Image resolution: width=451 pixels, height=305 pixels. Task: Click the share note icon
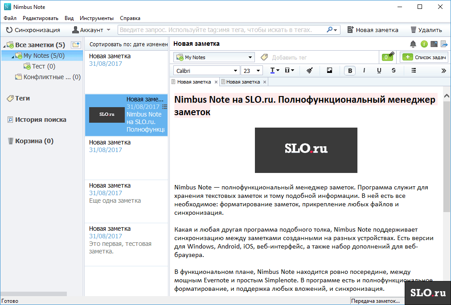[444, 44]
